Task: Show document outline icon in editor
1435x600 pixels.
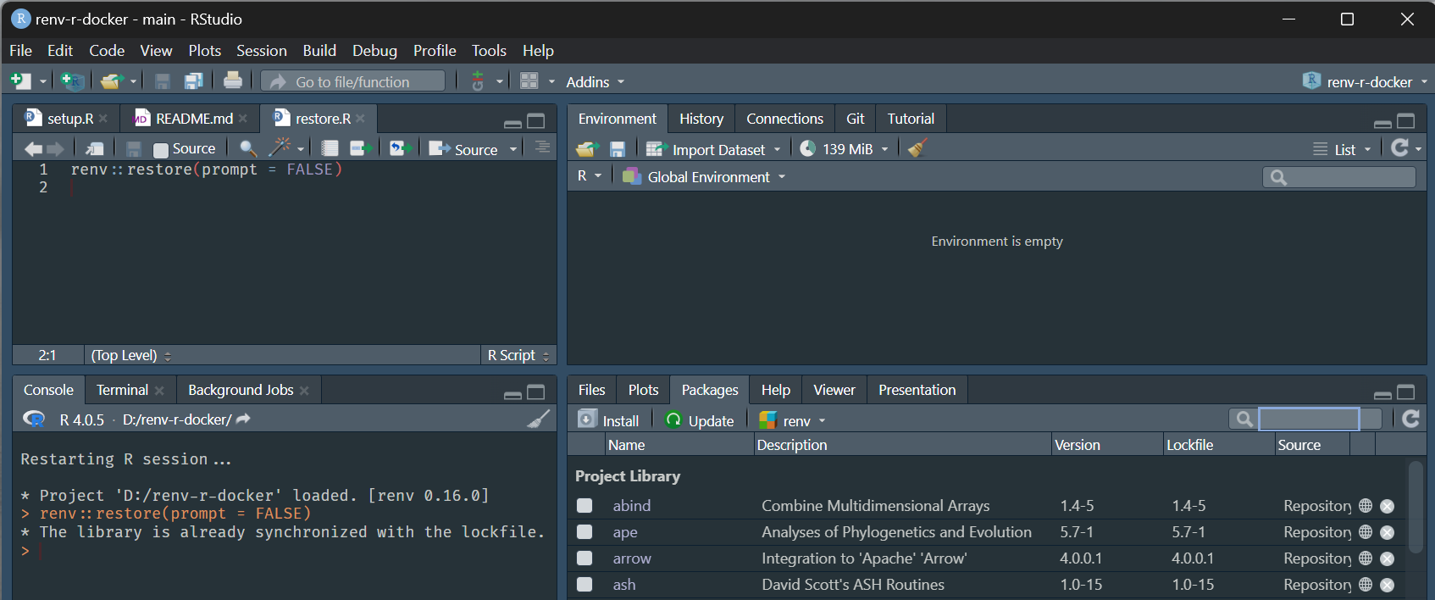Action: tap(542, 147)
